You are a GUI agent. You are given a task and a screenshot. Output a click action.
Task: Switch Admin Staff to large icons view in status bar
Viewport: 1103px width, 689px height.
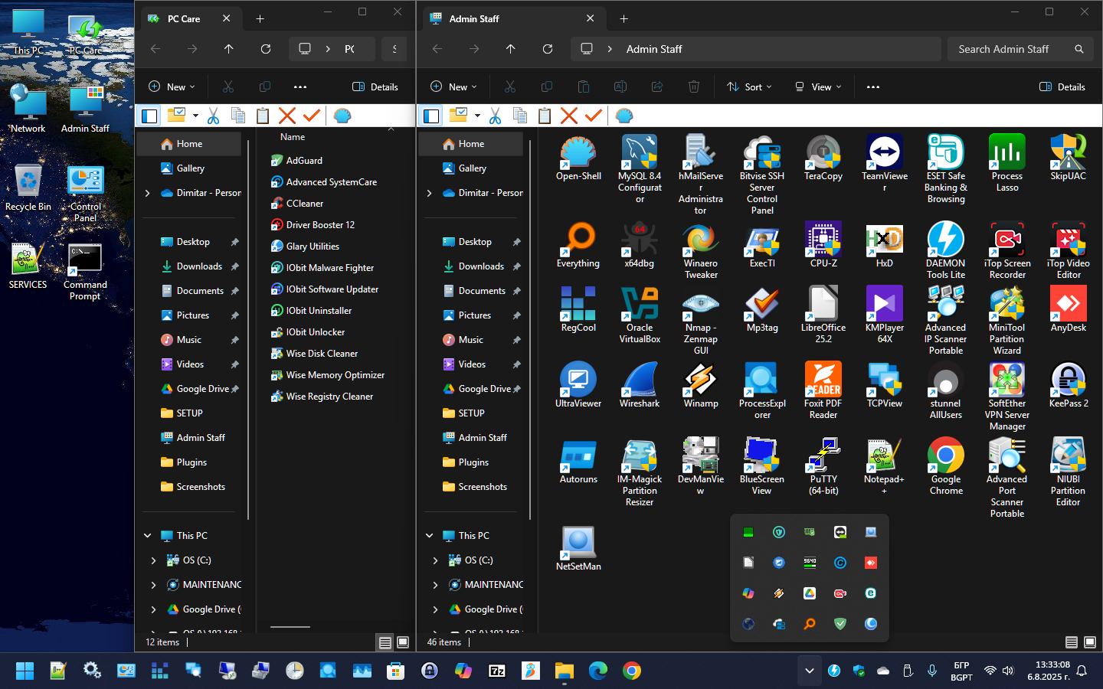point(1089,642)
